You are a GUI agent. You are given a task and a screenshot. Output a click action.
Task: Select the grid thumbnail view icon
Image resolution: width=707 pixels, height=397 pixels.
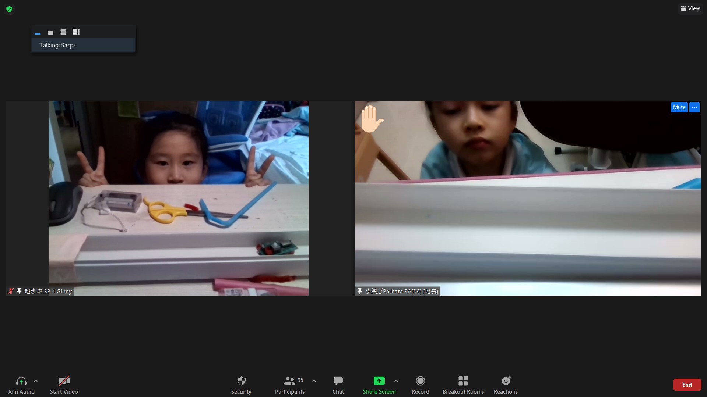[x=76, y=32]
